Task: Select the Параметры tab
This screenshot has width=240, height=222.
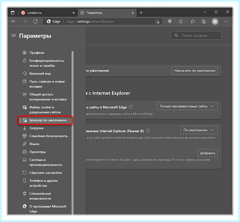Action: [x=107, y=13]
